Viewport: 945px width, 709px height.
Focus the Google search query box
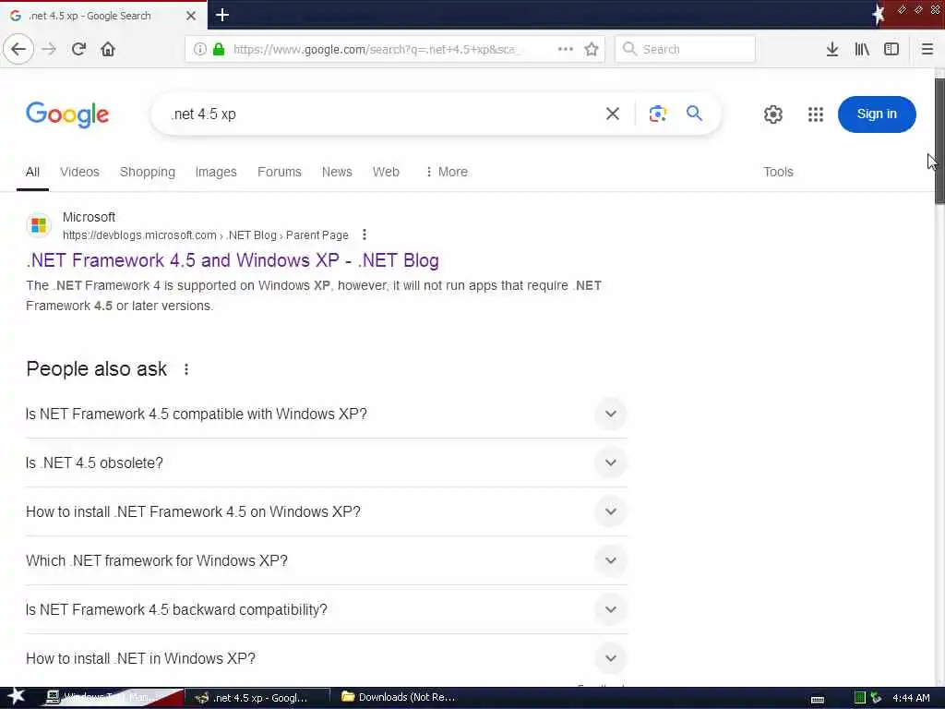(383, 114)
